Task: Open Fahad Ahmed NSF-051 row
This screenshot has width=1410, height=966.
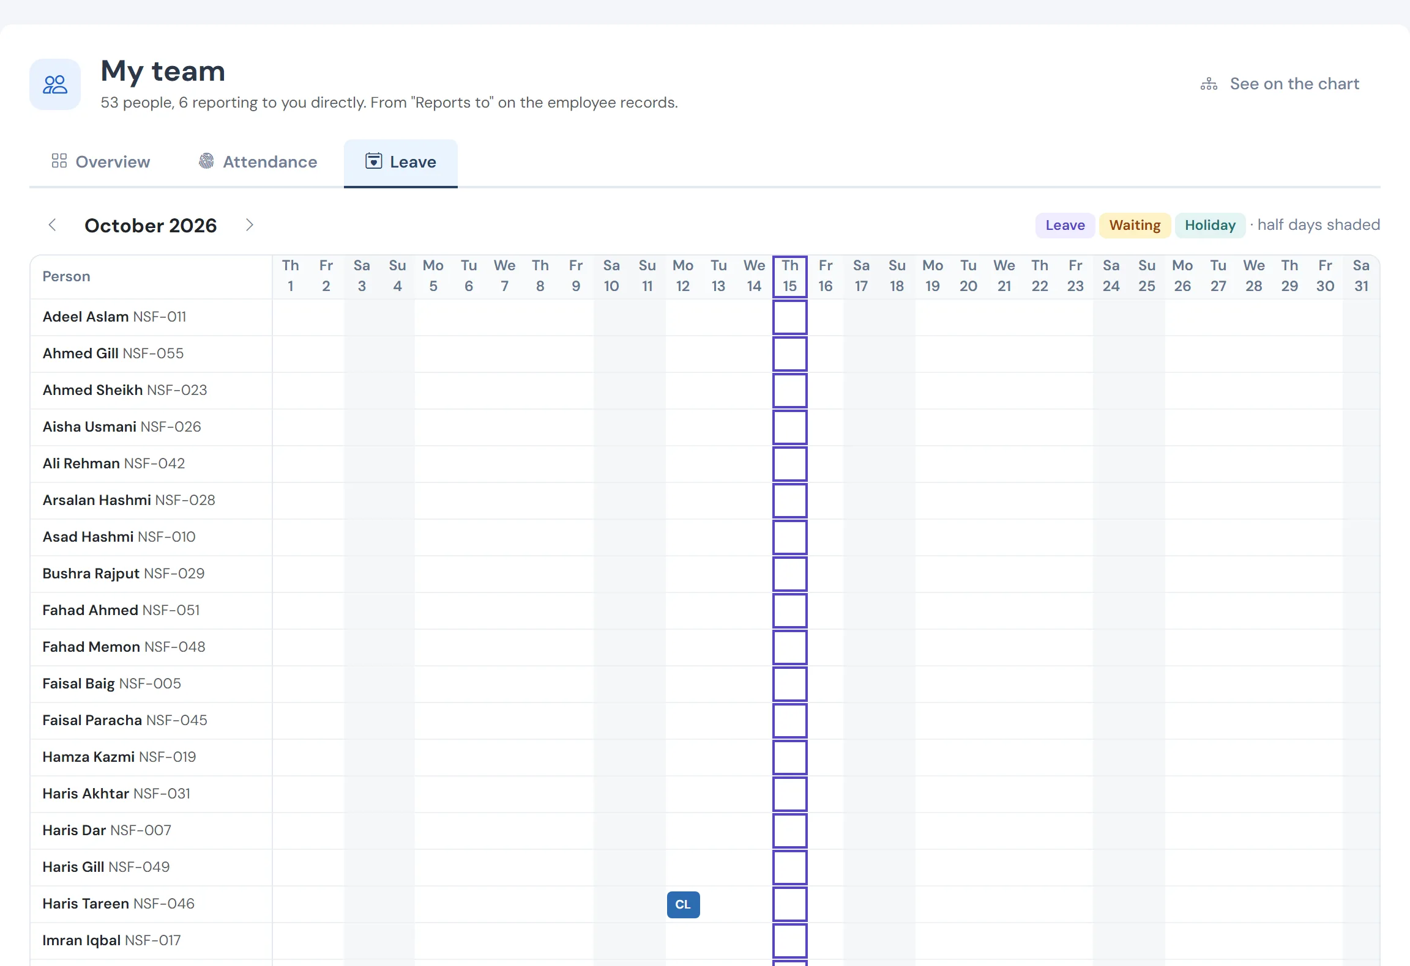Action: point(705,611)
